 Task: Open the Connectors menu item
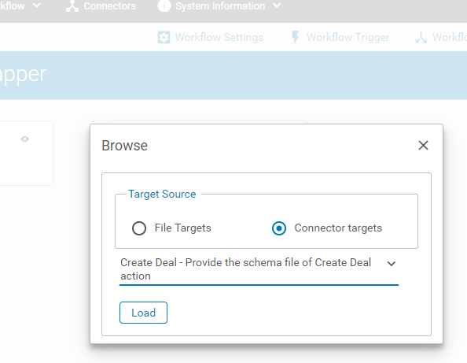tap(101, 6)
